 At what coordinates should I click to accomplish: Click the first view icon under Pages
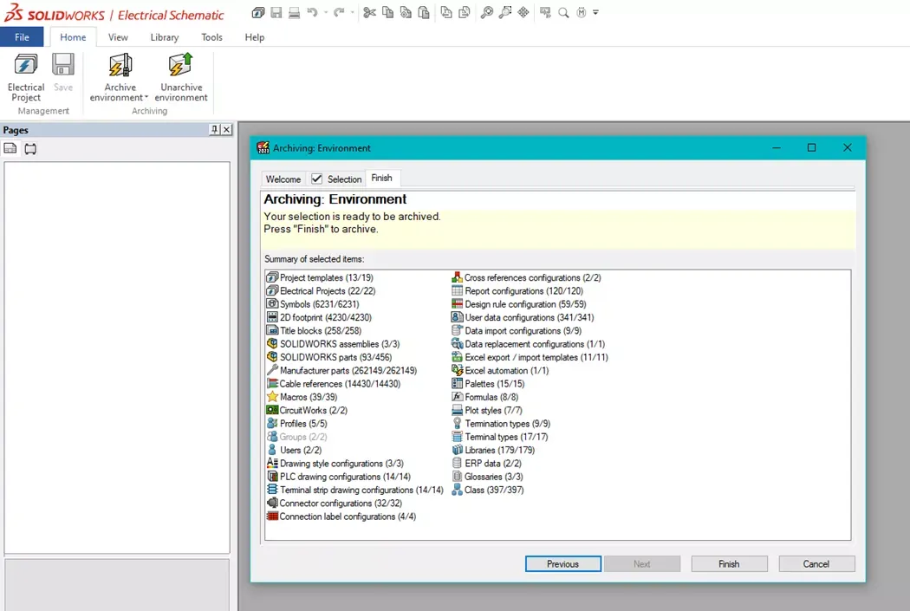pos(10,148)
